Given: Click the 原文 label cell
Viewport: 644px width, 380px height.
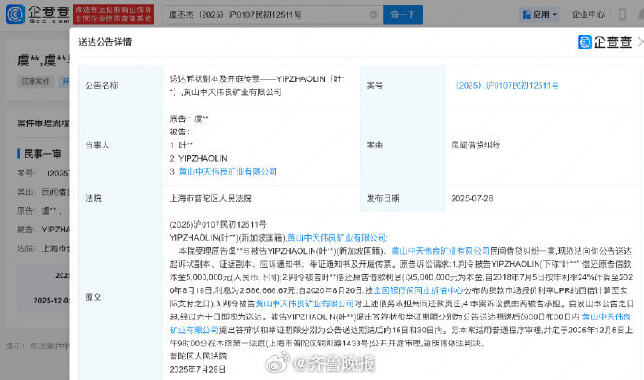Looking at the screenshot, I should coord(120,297).
